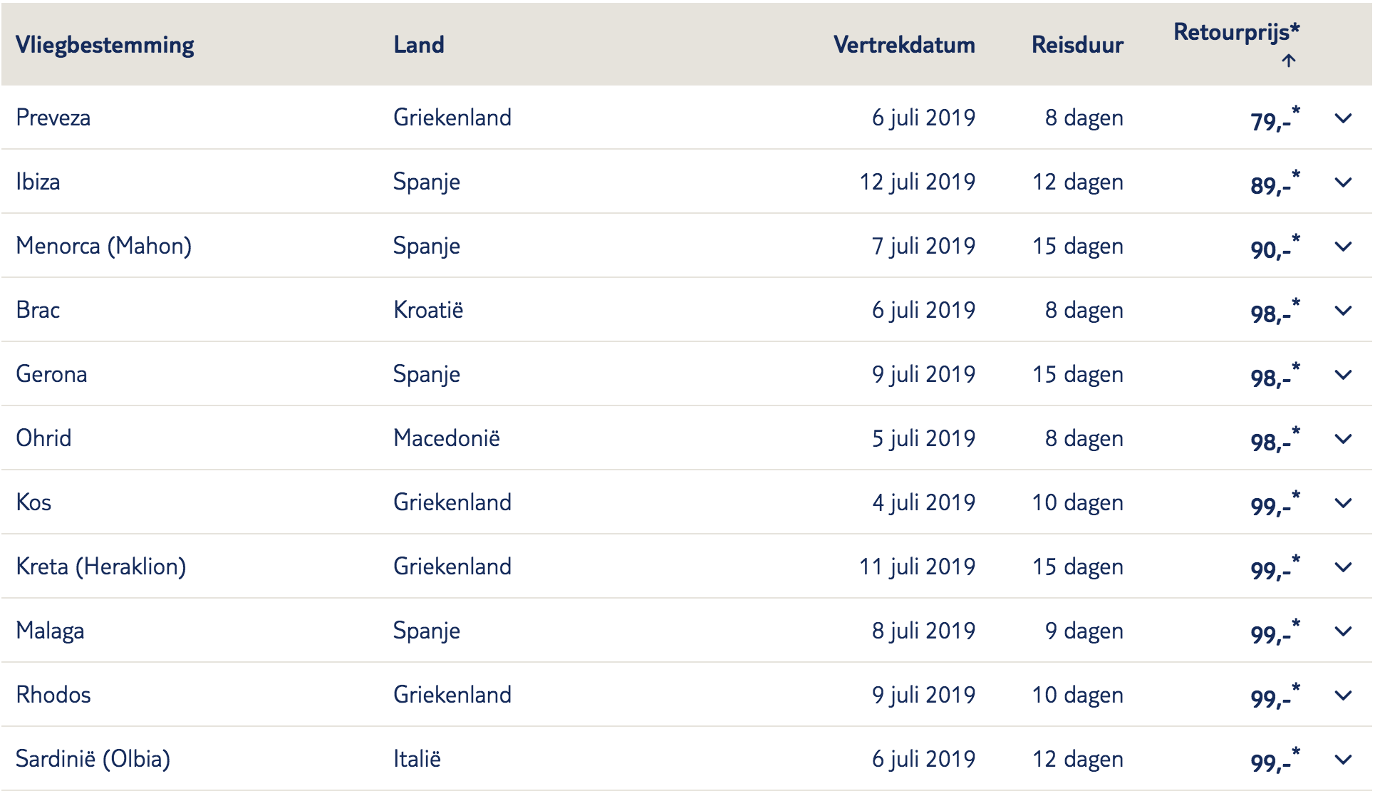This screenshot has width=1375, height=791.
Task: Select the Kos destination row
Action: [x=687, y=502]
